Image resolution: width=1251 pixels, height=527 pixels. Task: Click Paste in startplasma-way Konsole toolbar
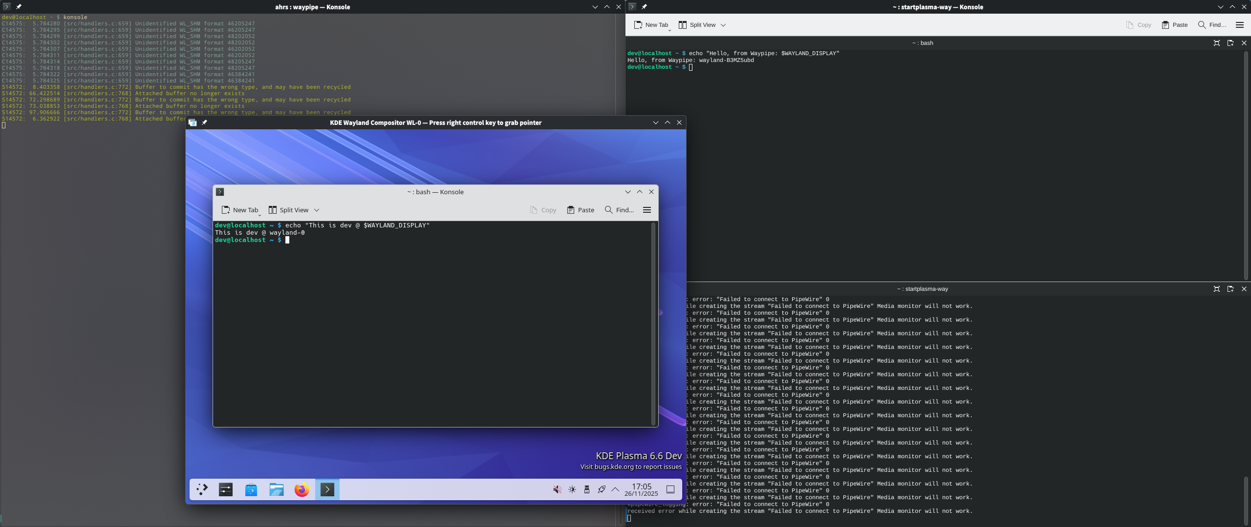(1175, 25)
